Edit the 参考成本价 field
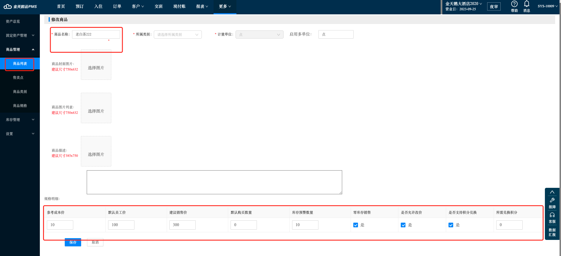The image size is (561, 256). click(x=60, y=225)
